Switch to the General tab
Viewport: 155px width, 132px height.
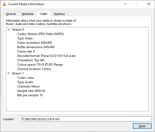point(11,14)
